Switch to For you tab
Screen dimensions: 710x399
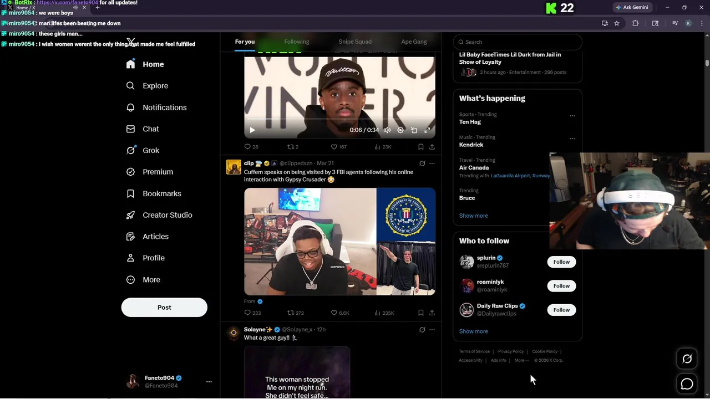(x=245, y=42)
